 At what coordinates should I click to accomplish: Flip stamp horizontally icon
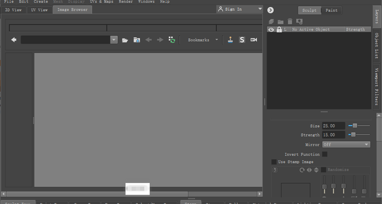click(x=309, y=170)
